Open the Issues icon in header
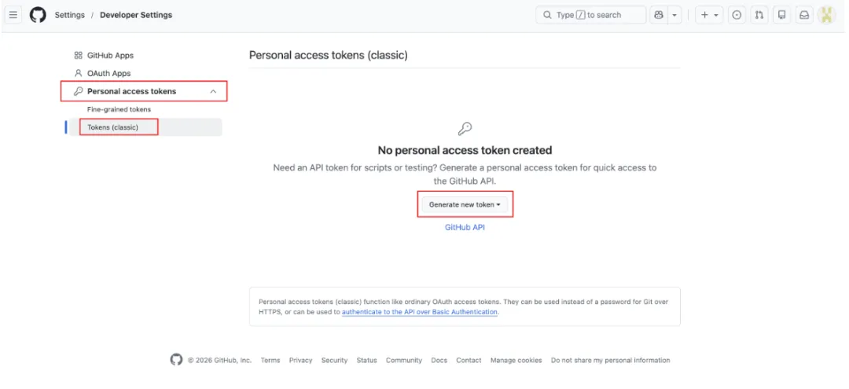Viewport: 849px width, 389px height. pos(737,15)
